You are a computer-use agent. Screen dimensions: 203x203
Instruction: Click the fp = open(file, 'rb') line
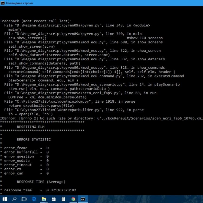31,114
